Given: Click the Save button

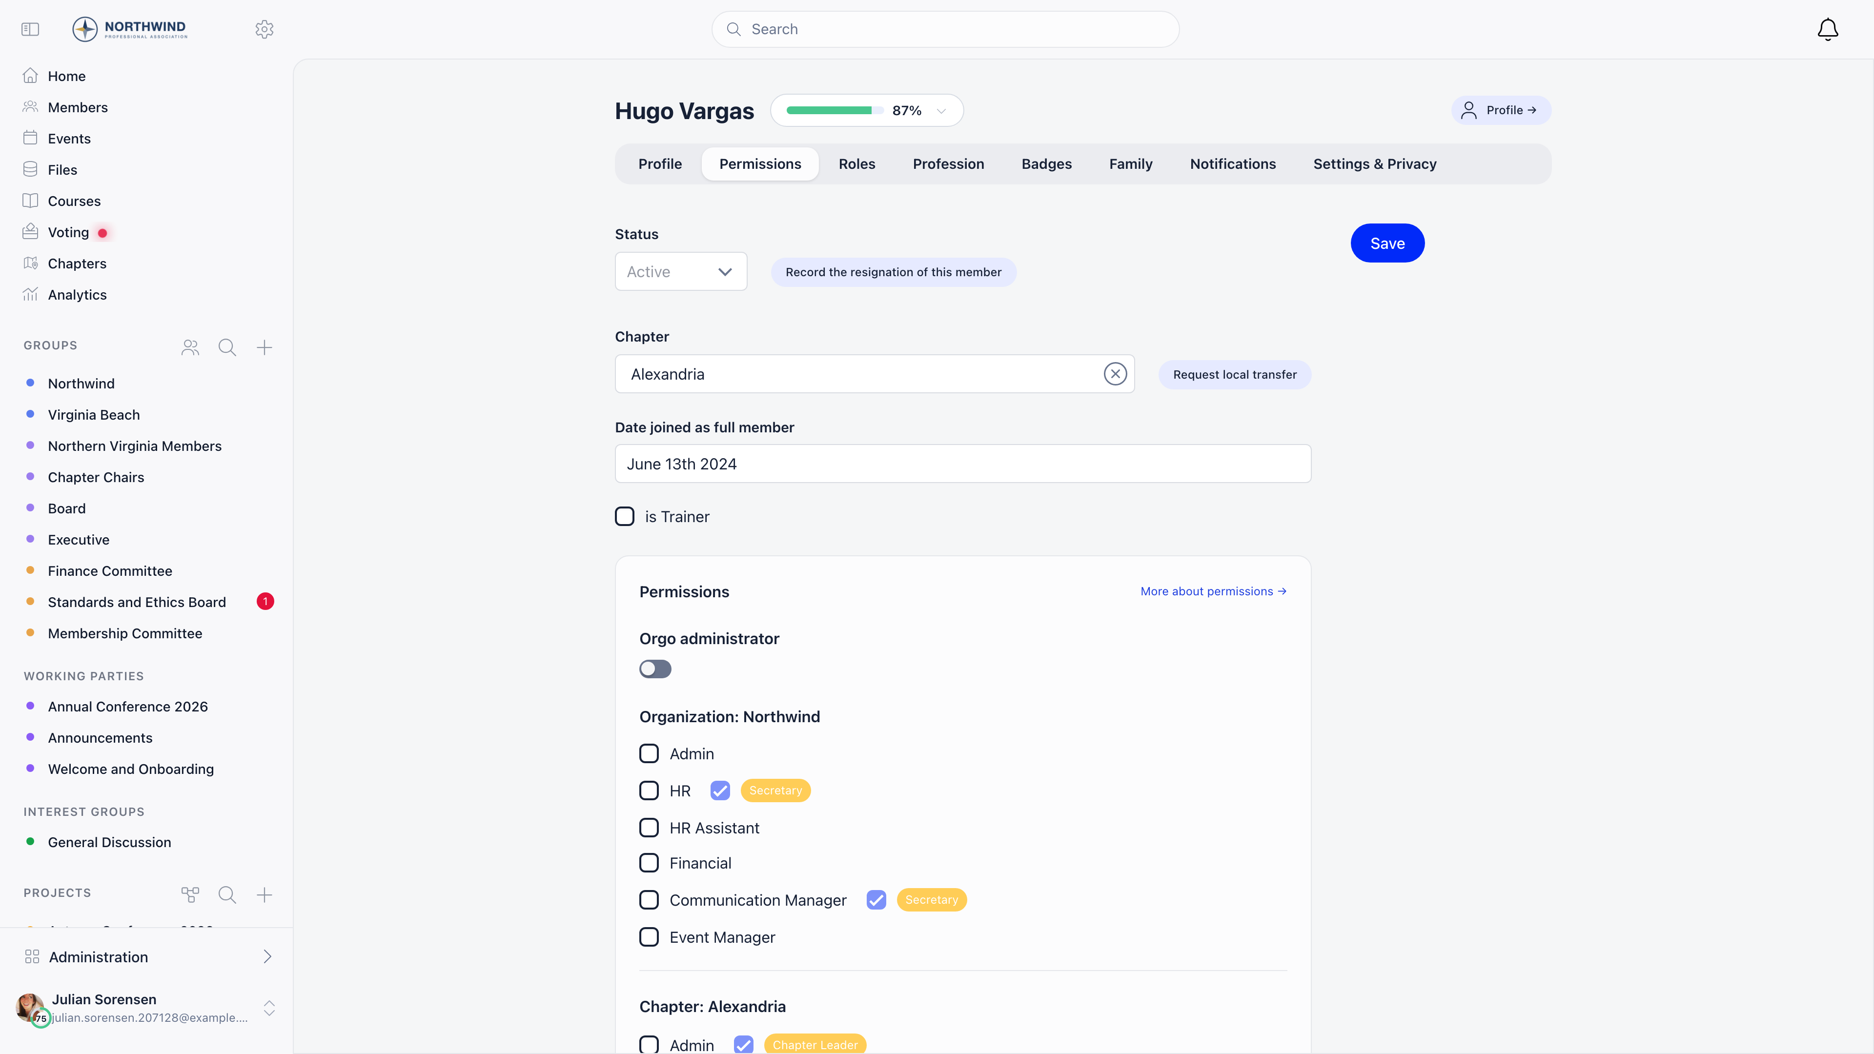Looking at the screenshot, I should 1387,243.
